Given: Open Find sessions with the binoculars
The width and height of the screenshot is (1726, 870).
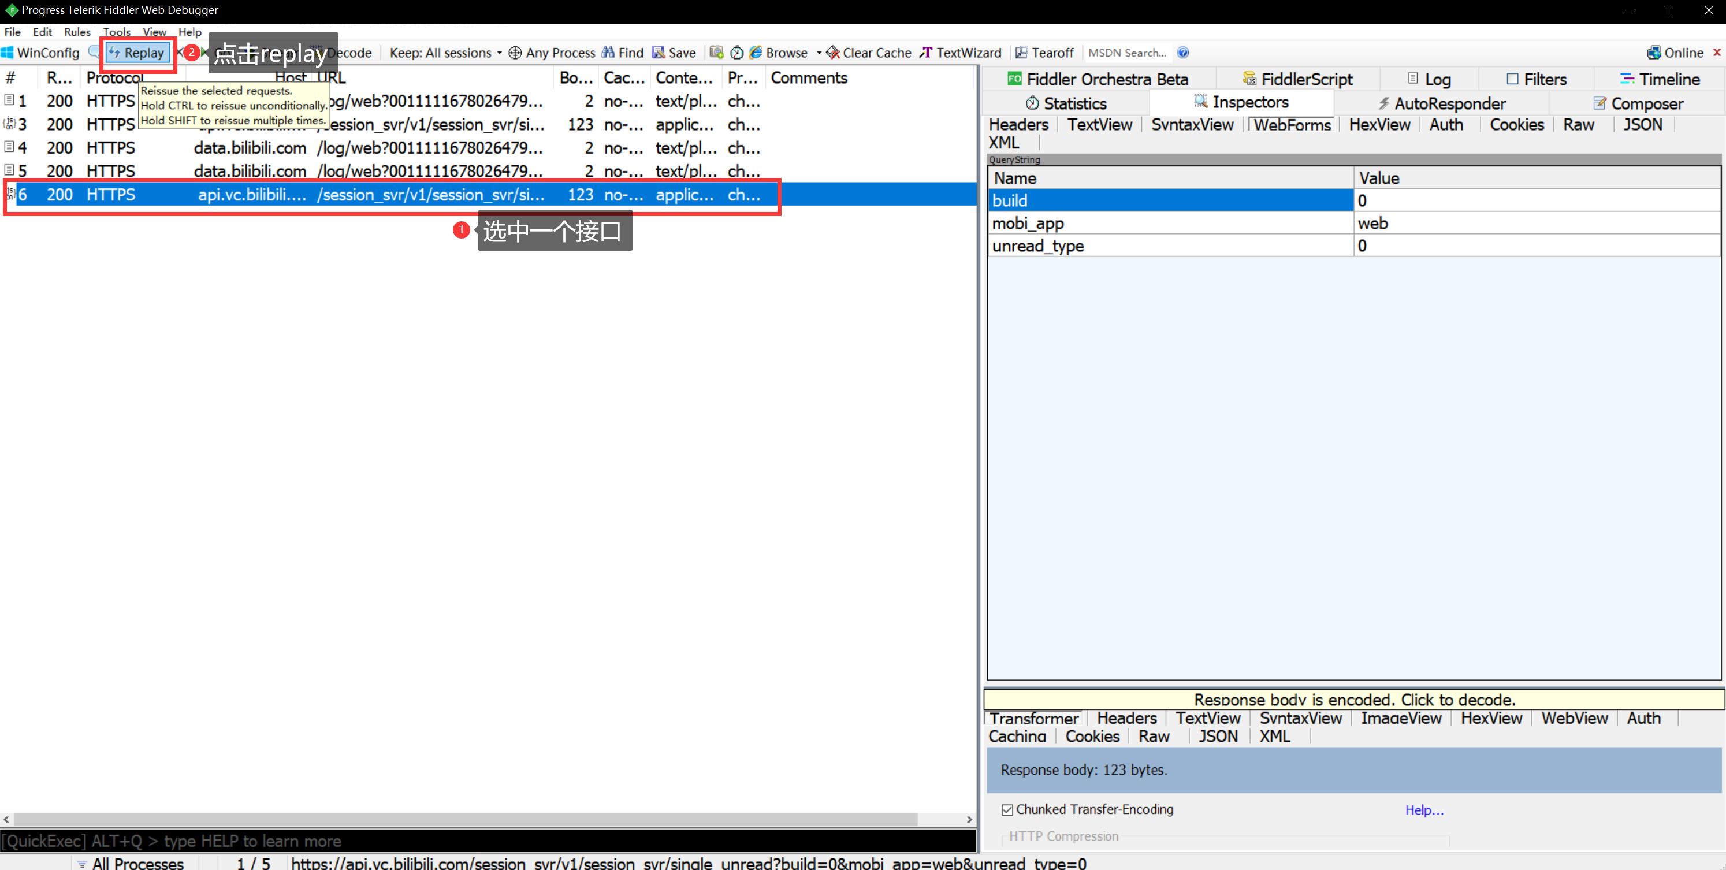Looking at the screenshot, I should click(608, 52).
